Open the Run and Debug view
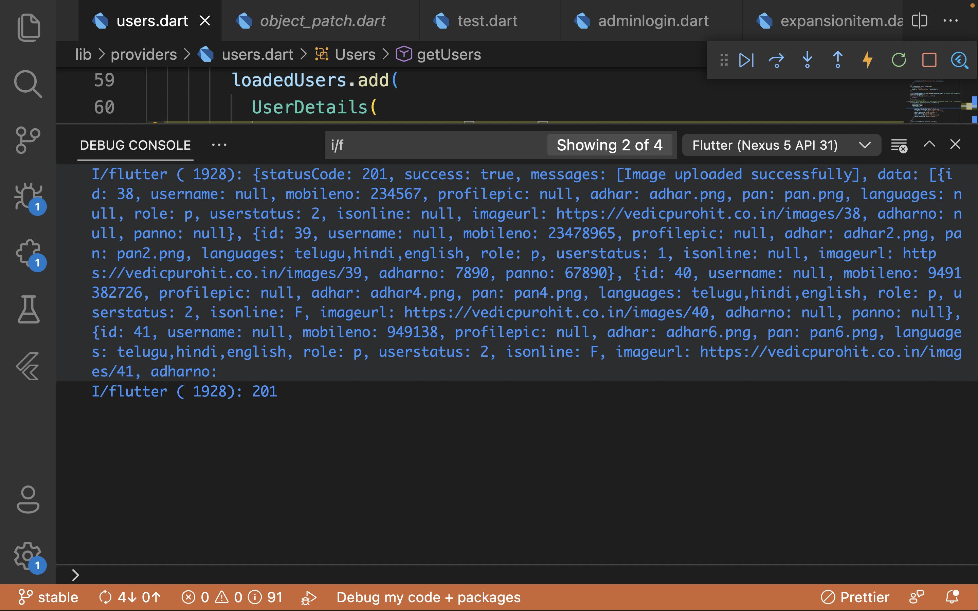 click(x=28, y=197)
